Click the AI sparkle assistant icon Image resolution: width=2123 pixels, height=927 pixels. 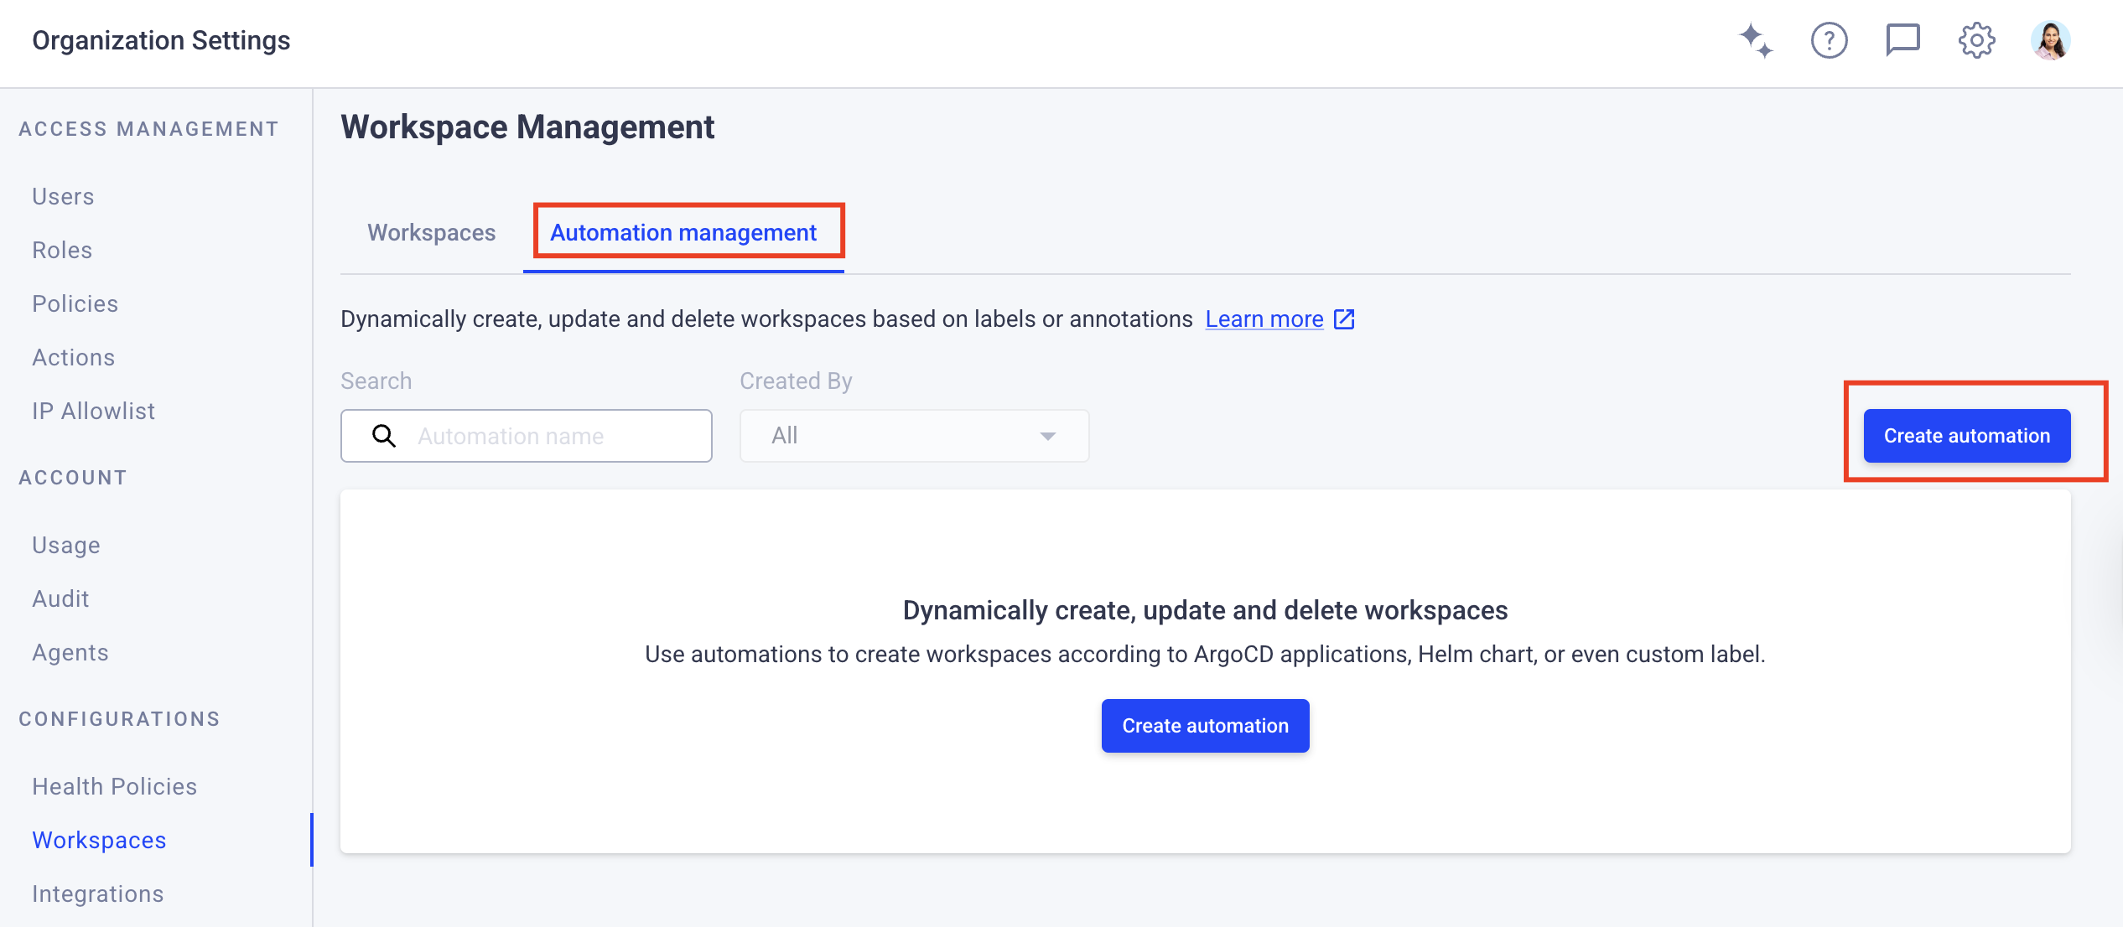[x=1755, y=40]
